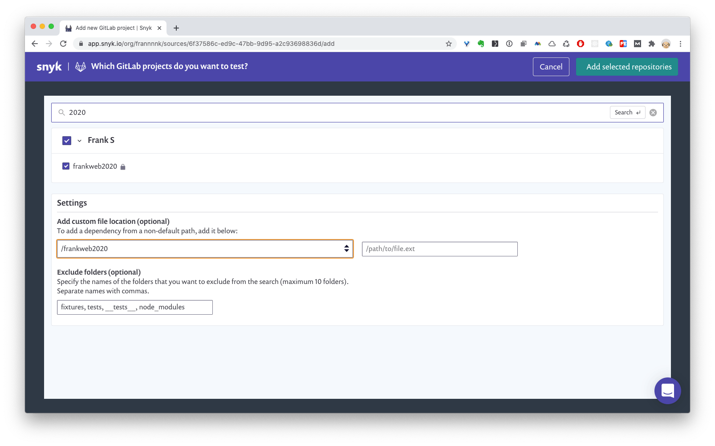The height and width of the screenshot is (446, 715).
Task: Open the Chrome Extensions puzzle icon
Action: (x=652, y=44)
